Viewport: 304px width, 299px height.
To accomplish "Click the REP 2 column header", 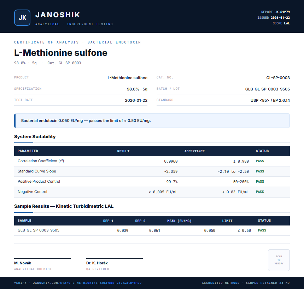I will pyautogui.click(x=140, y=221).
